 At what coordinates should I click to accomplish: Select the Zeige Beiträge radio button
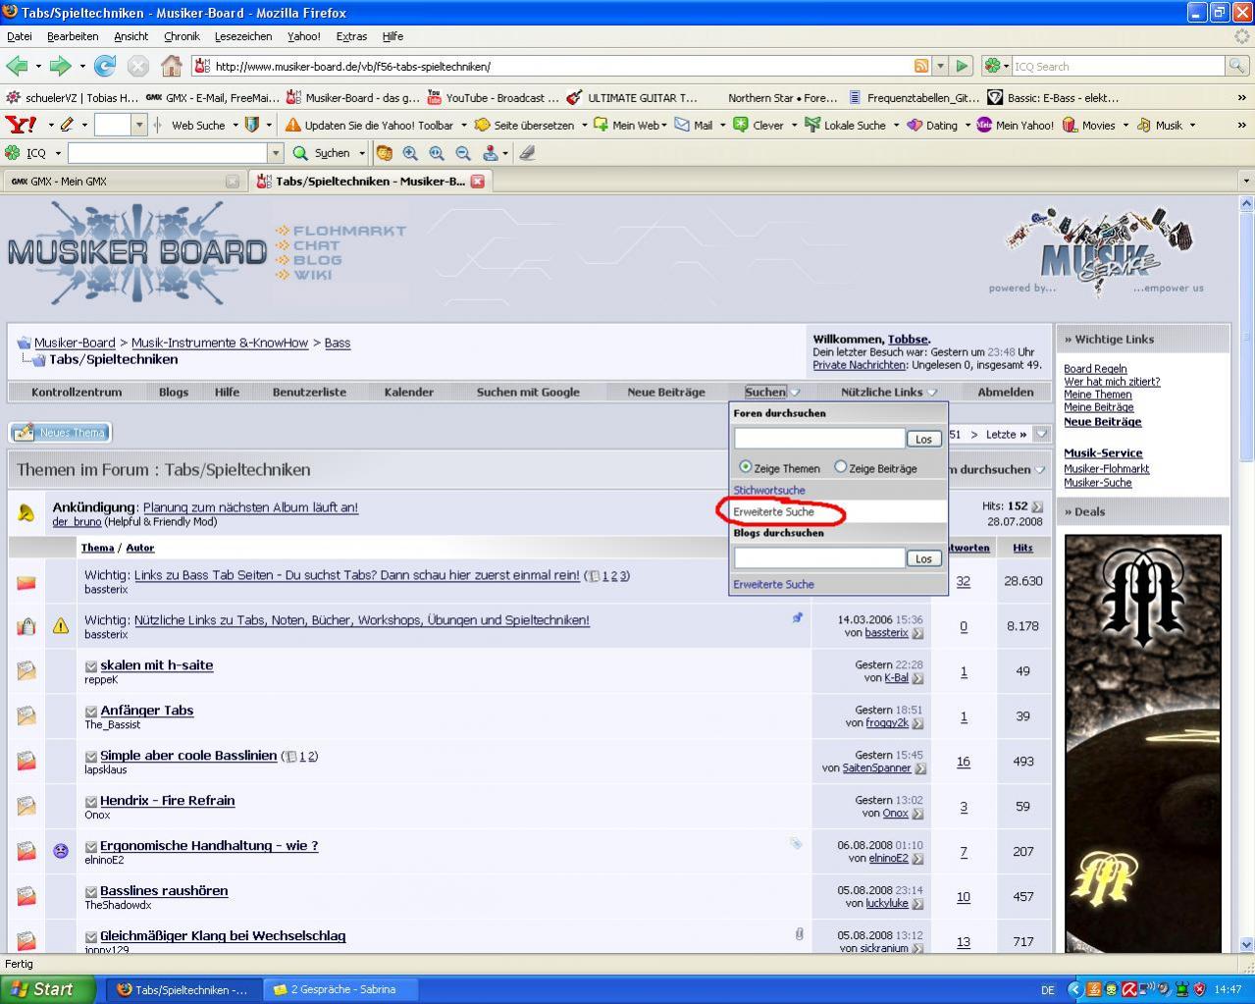click(x=840, y=467)
